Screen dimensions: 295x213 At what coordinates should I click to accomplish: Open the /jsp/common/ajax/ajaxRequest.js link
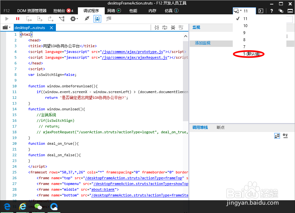click(134, 57)
